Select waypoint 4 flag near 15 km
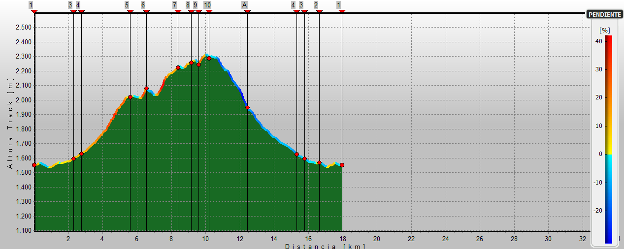The image size is (624, 249). [x=294, y=5]
